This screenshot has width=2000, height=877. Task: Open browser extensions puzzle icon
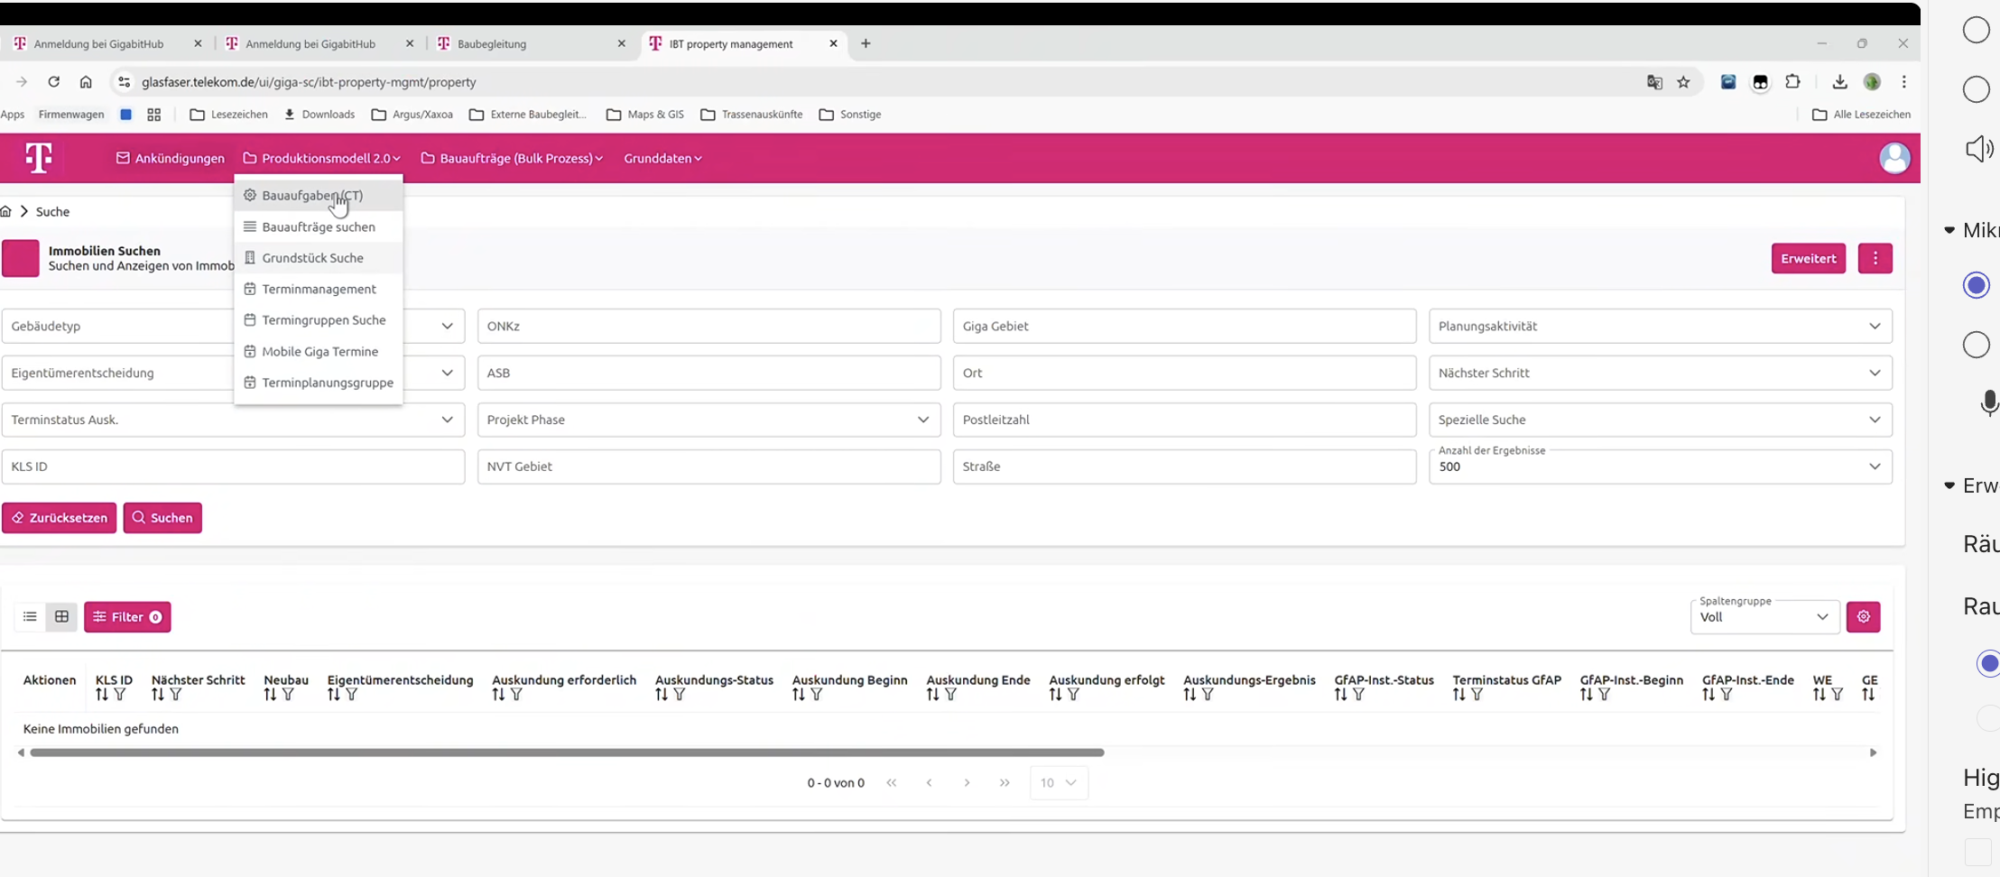click(1792, 82)
